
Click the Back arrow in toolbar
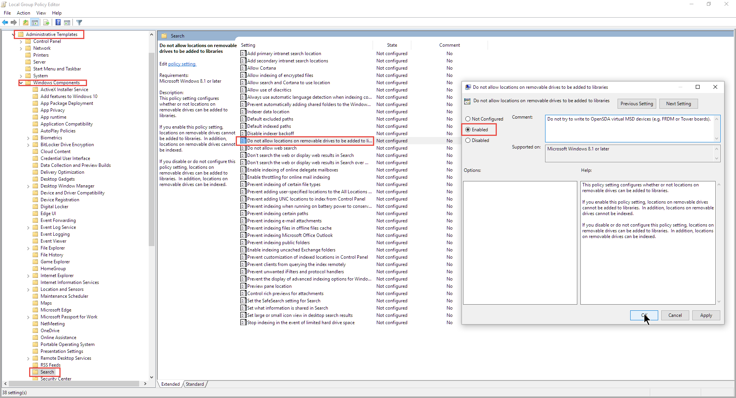click(5, 23)
